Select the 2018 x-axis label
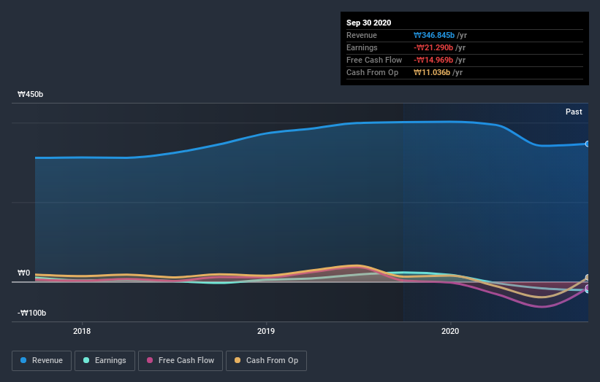 click(x=82, y=331)
